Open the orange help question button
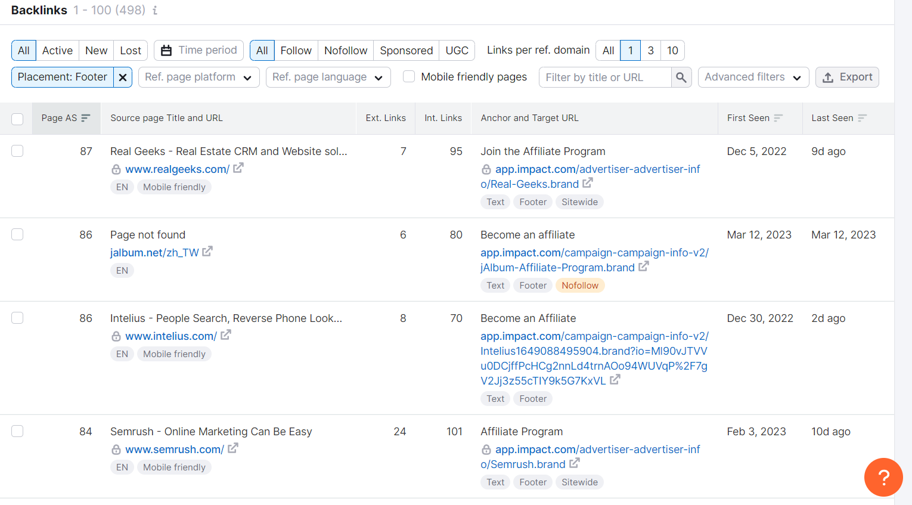Screen dimensions: 912x505 tap(883, 477)
